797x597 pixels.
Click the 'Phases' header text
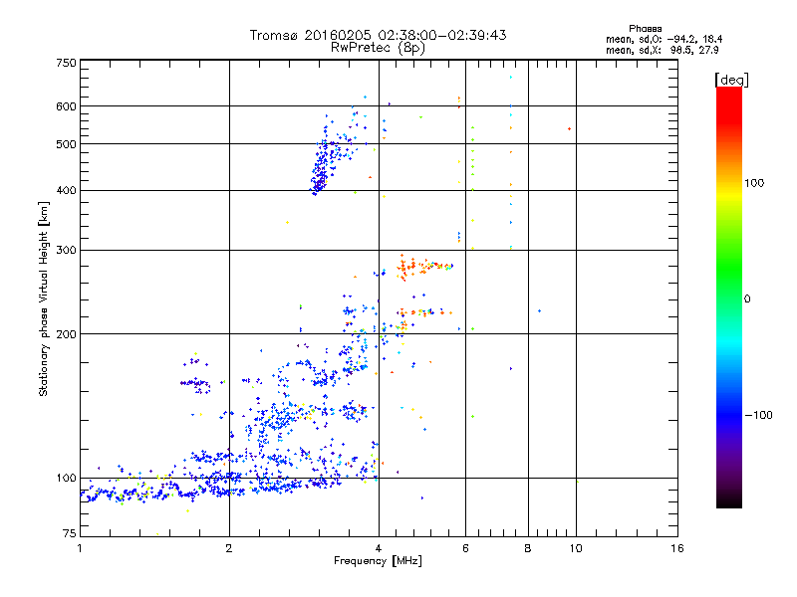coord(645,29)
